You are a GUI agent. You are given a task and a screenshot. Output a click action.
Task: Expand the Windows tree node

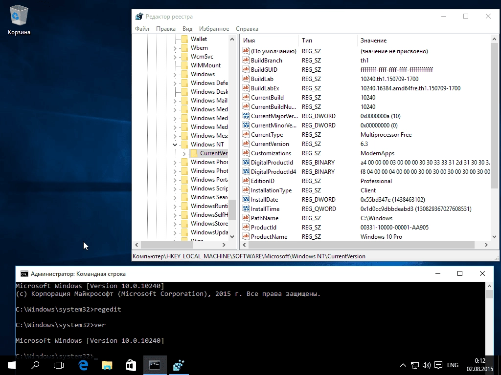click(x=175, y=75)
